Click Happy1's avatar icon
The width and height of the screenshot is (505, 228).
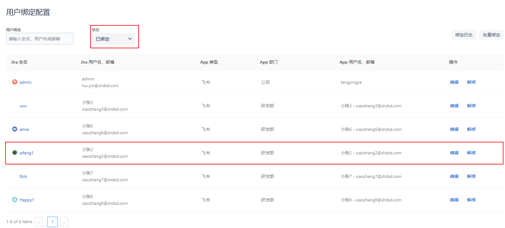click(x=14, y=200)
